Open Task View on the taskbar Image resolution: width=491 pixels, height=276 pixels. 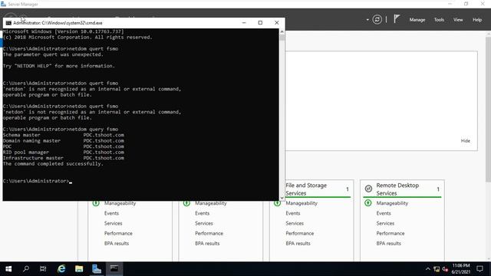click(43, 269)
